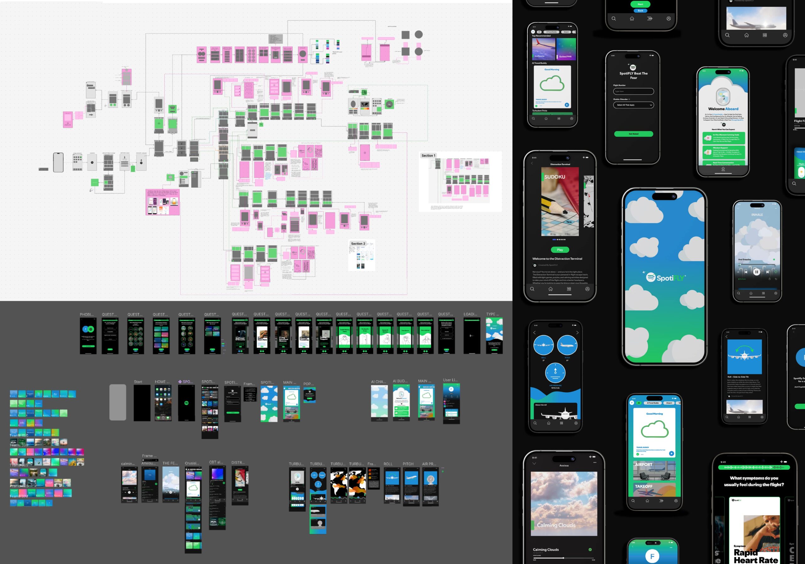This screenshot has width=805, height=564.
Task: Open the profile icon in the Top Recommended phone
Action: [x=571, y=118]
